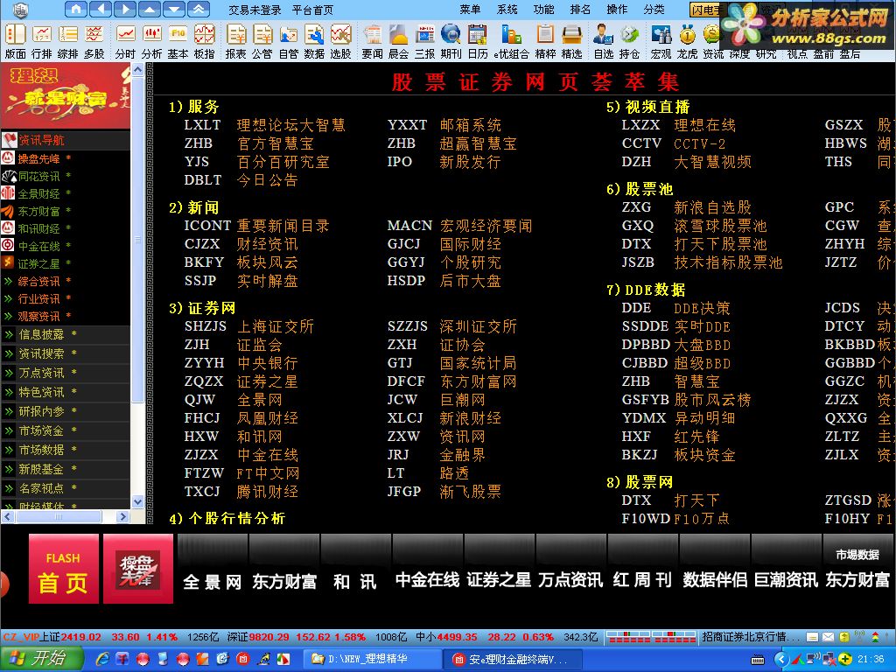Screen dimensions: 896x672
Task: Open the 功能 menu
Action: coord(543,9)
